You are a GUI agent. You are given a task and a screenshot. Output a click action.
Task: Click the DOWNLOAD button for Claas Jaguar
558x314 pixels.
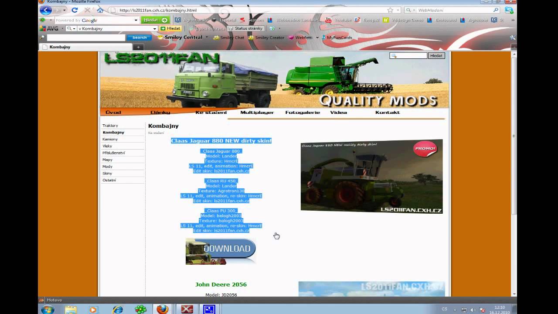221,251
